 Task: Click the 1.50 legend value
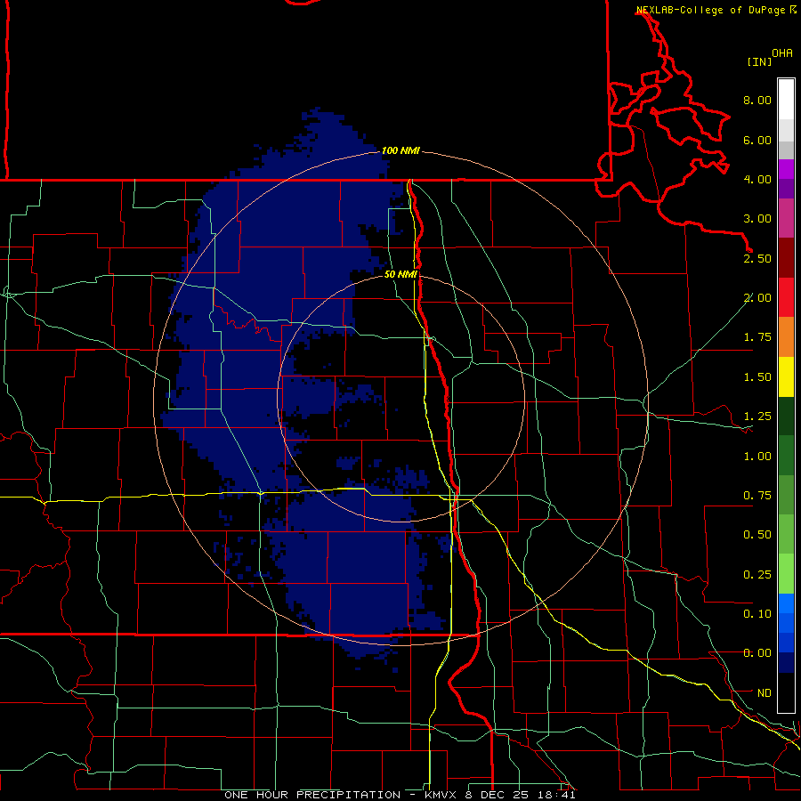pos(757,377)
